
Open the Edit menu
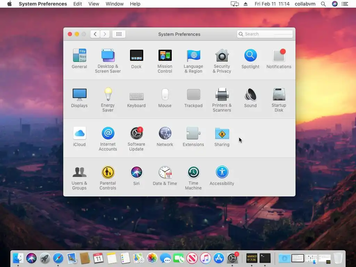click(78, 4)
